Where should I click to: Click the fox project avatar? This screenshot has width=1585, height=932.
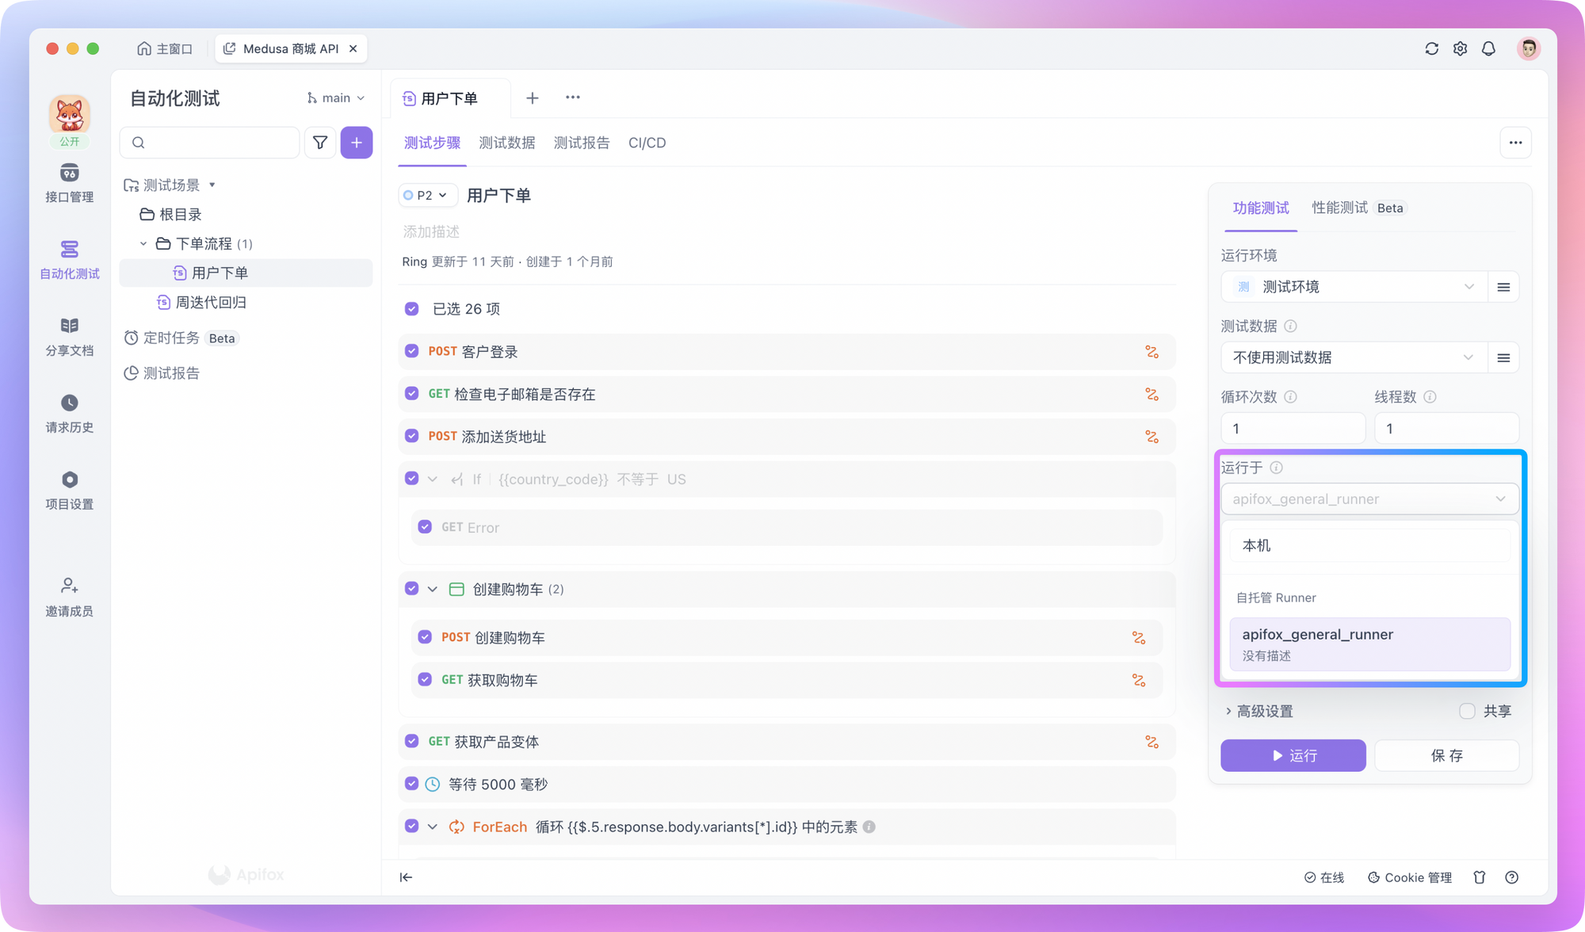tap(70, 114)
